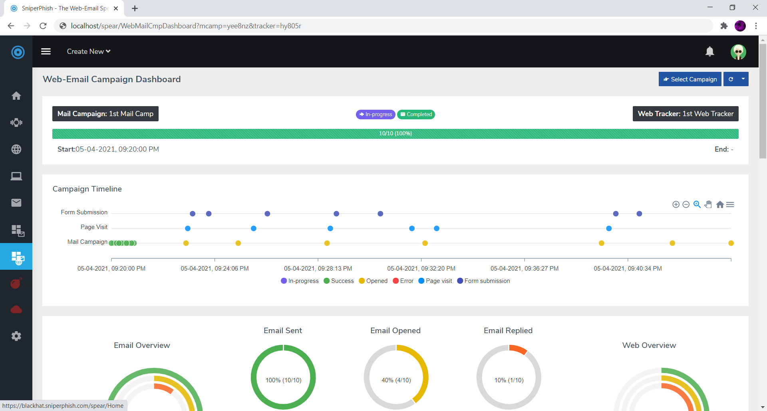The height and width of the screenshot is (411, 767).
Task: Toggle the Opened legend series
Action: coord(373,281)
